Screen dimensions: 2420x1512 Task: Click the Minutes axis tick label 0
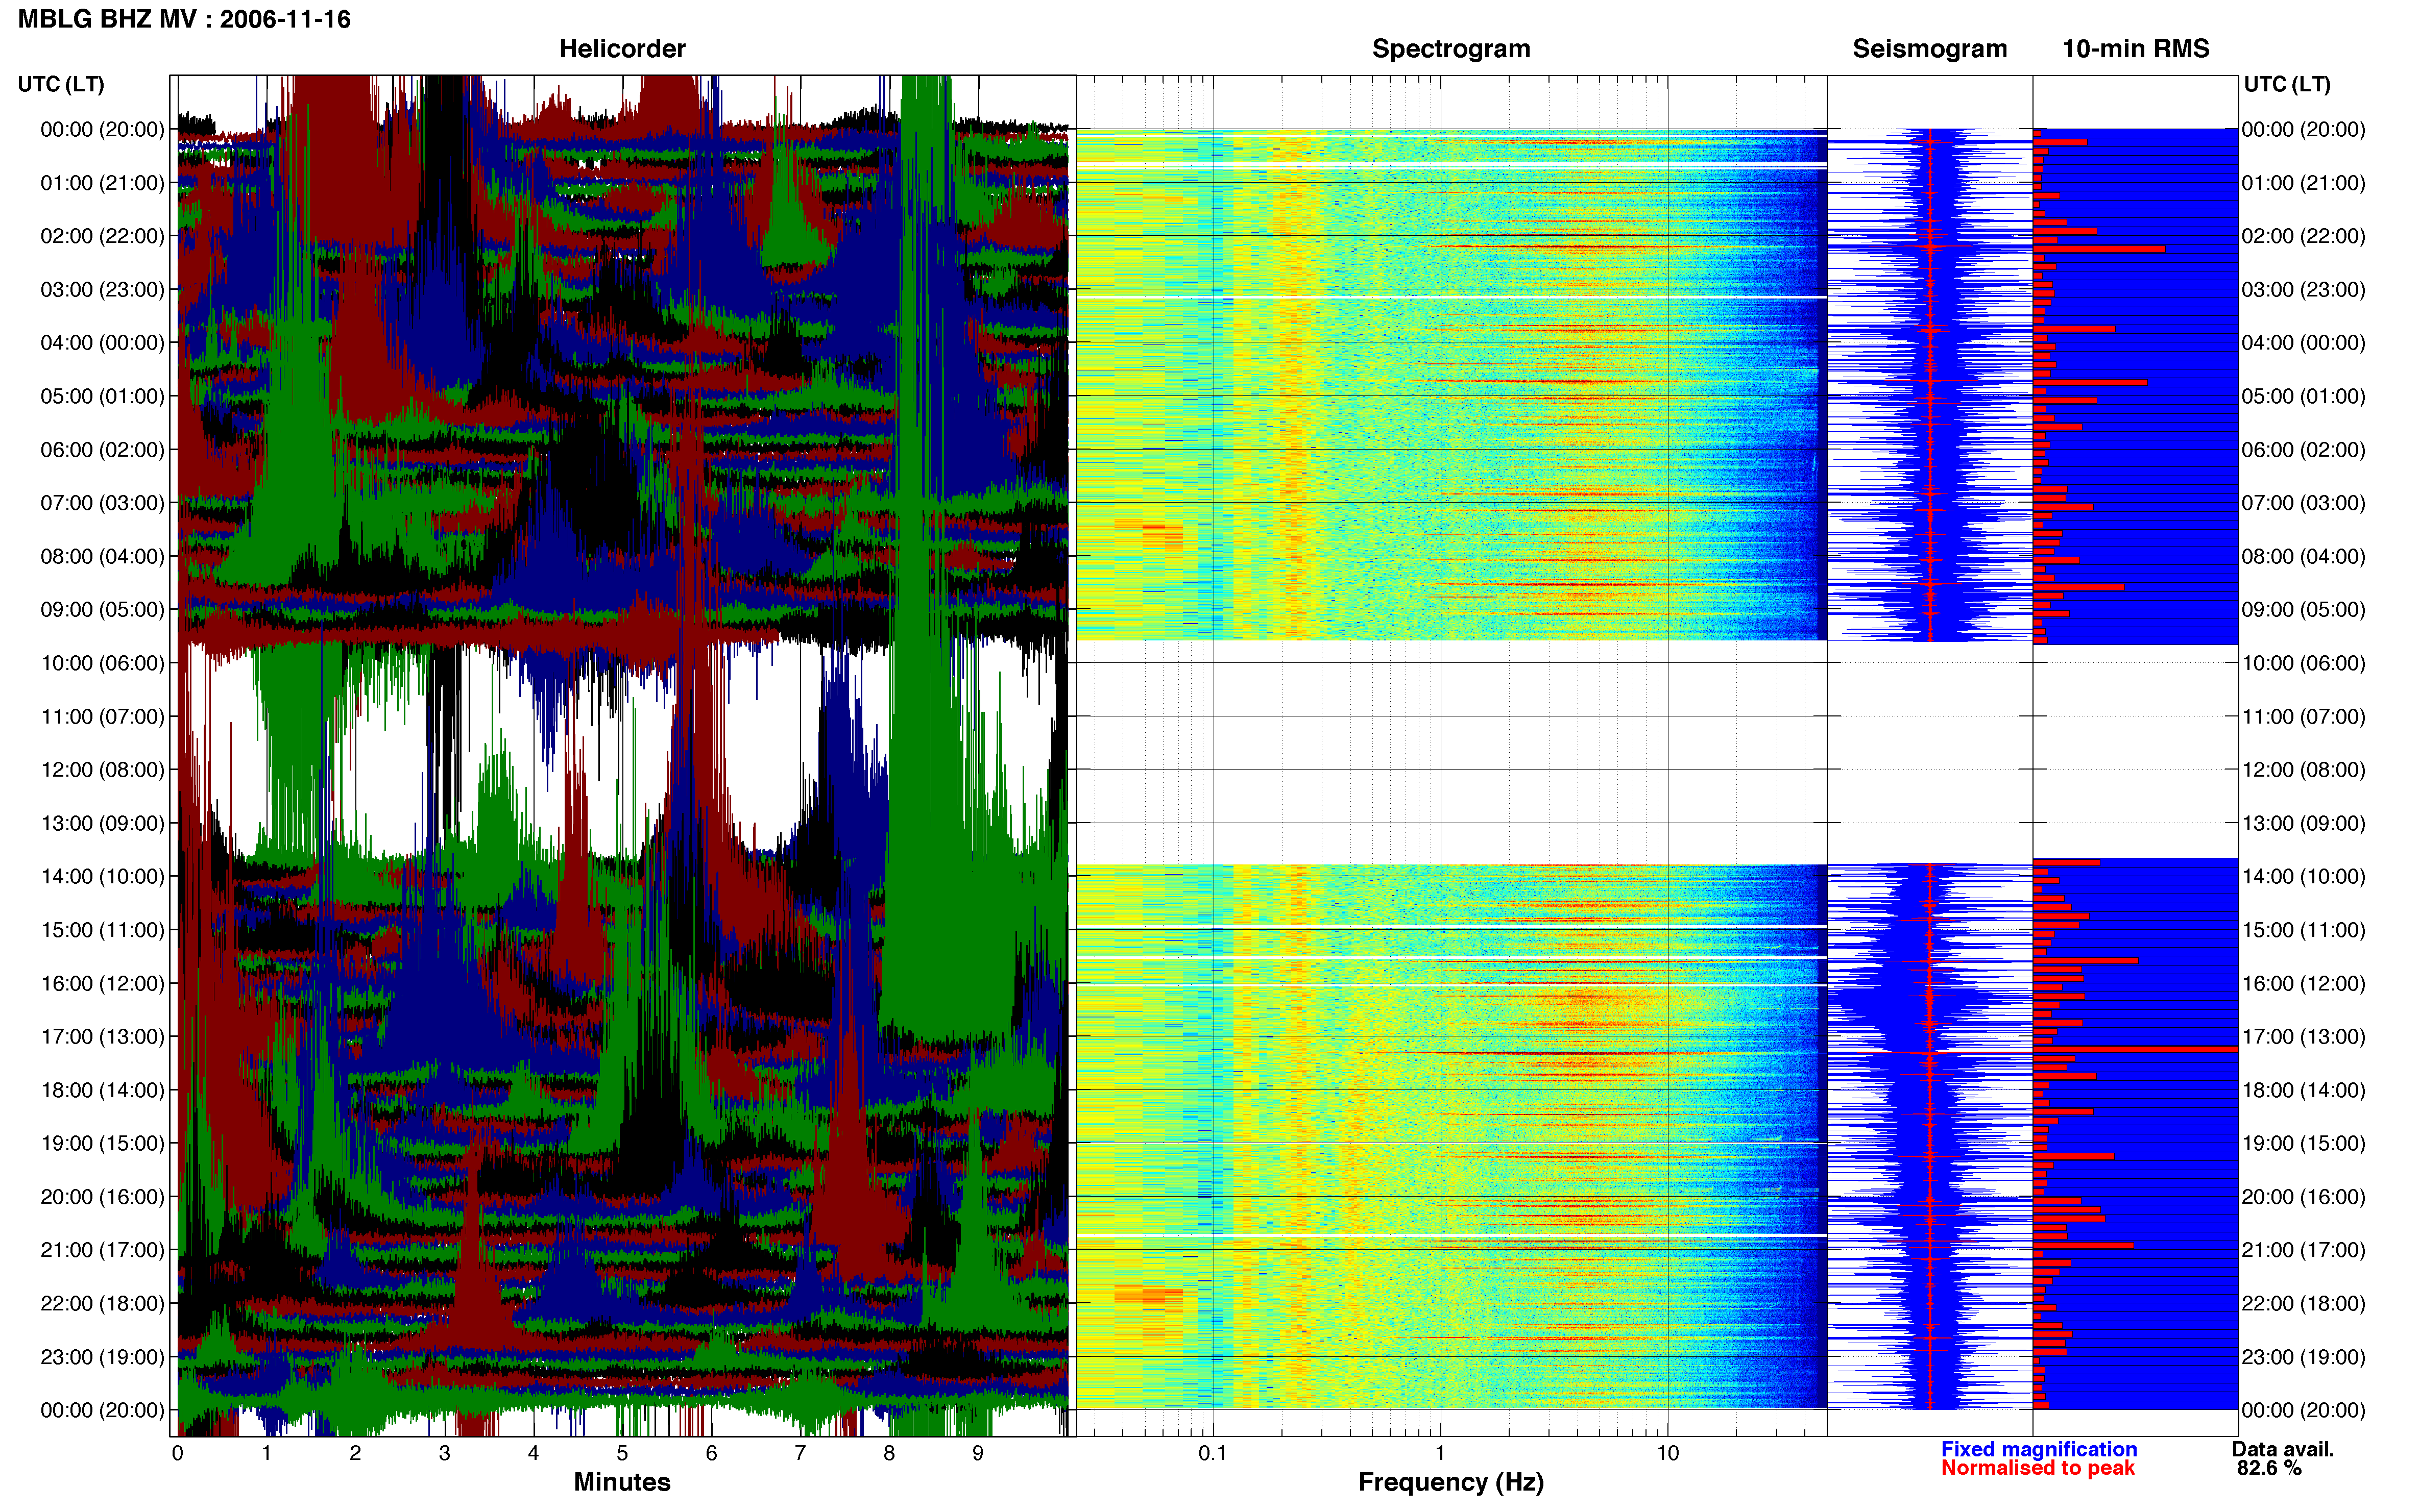[177, 1453]
